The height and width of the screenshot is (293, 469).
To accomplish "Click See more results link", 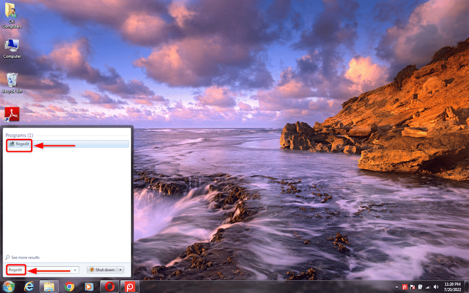I will pyautogui.click(x=22, y=257).
